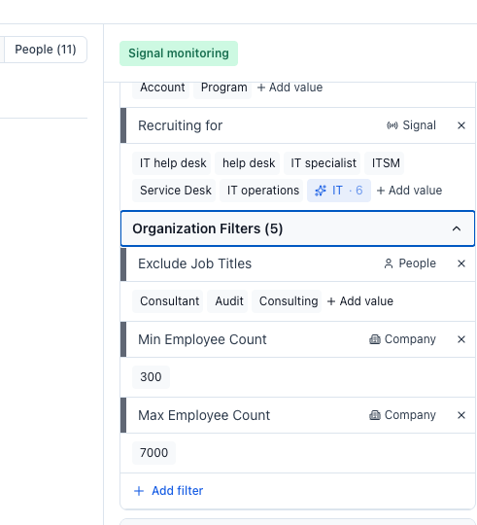Click the Min Employee Count title

coord(202,339)
